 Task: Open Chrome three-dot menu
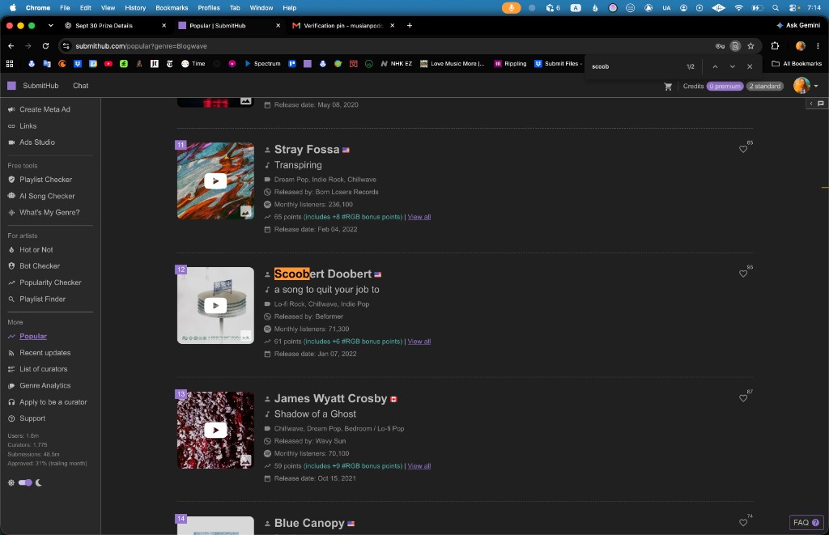[818, 46]
